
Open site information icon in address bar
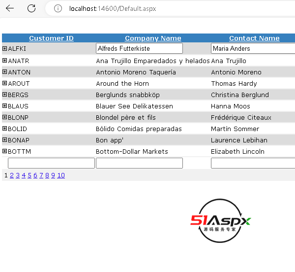coord(58,8)
